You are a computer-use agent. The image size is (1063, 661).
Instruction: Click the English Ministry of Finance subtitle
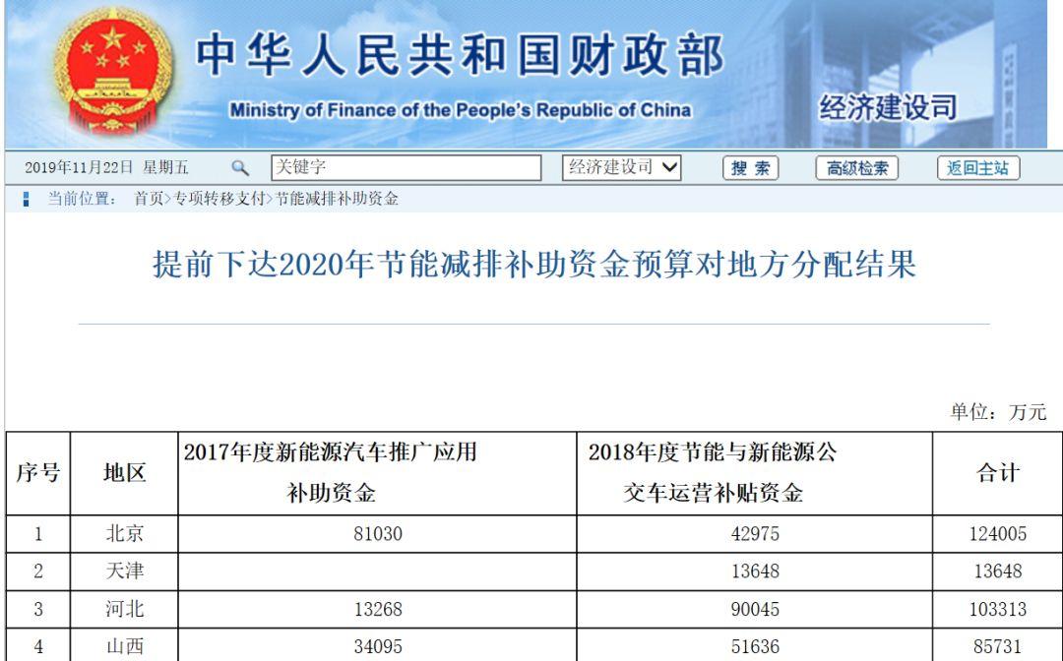461,110
